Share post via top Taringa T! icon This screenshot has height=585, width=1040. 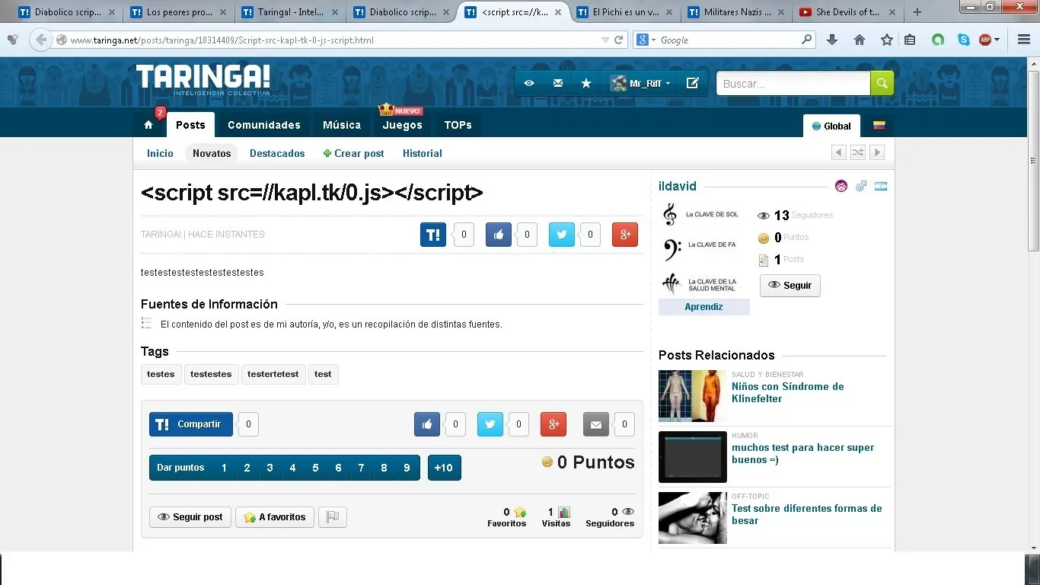pos(433,235)
